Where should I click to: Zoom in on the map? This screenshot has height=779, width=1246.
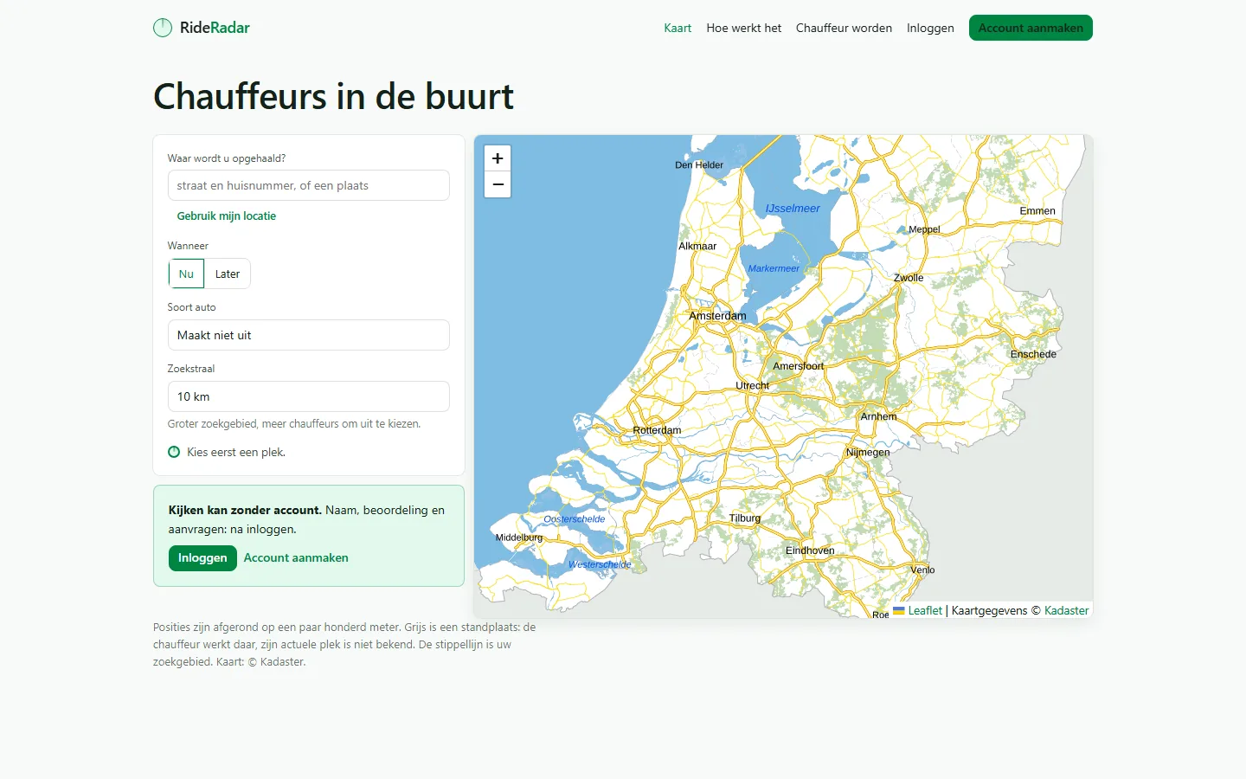click(x=498, y=158)
